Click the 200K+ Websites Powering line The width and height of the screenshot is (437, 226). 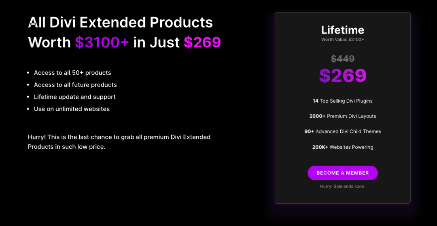[343, 147]
